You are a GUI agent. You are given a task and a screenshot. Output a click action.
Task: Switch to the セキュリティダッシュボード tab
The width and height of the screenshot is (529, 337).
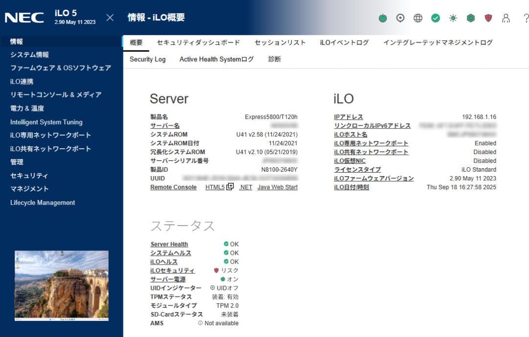pyautogui.click(x=198, y=43)
